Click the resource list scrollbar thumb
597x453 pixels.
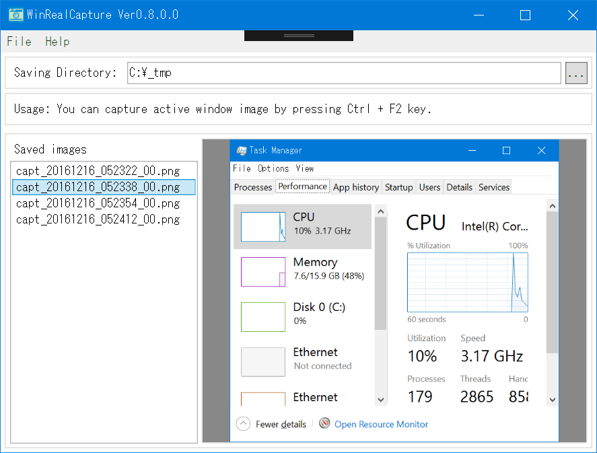pos(381,273)
